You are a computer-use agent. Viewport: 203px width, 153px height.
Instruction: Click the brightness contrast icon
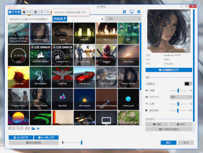pyautogui.click(x=63, y=143)
